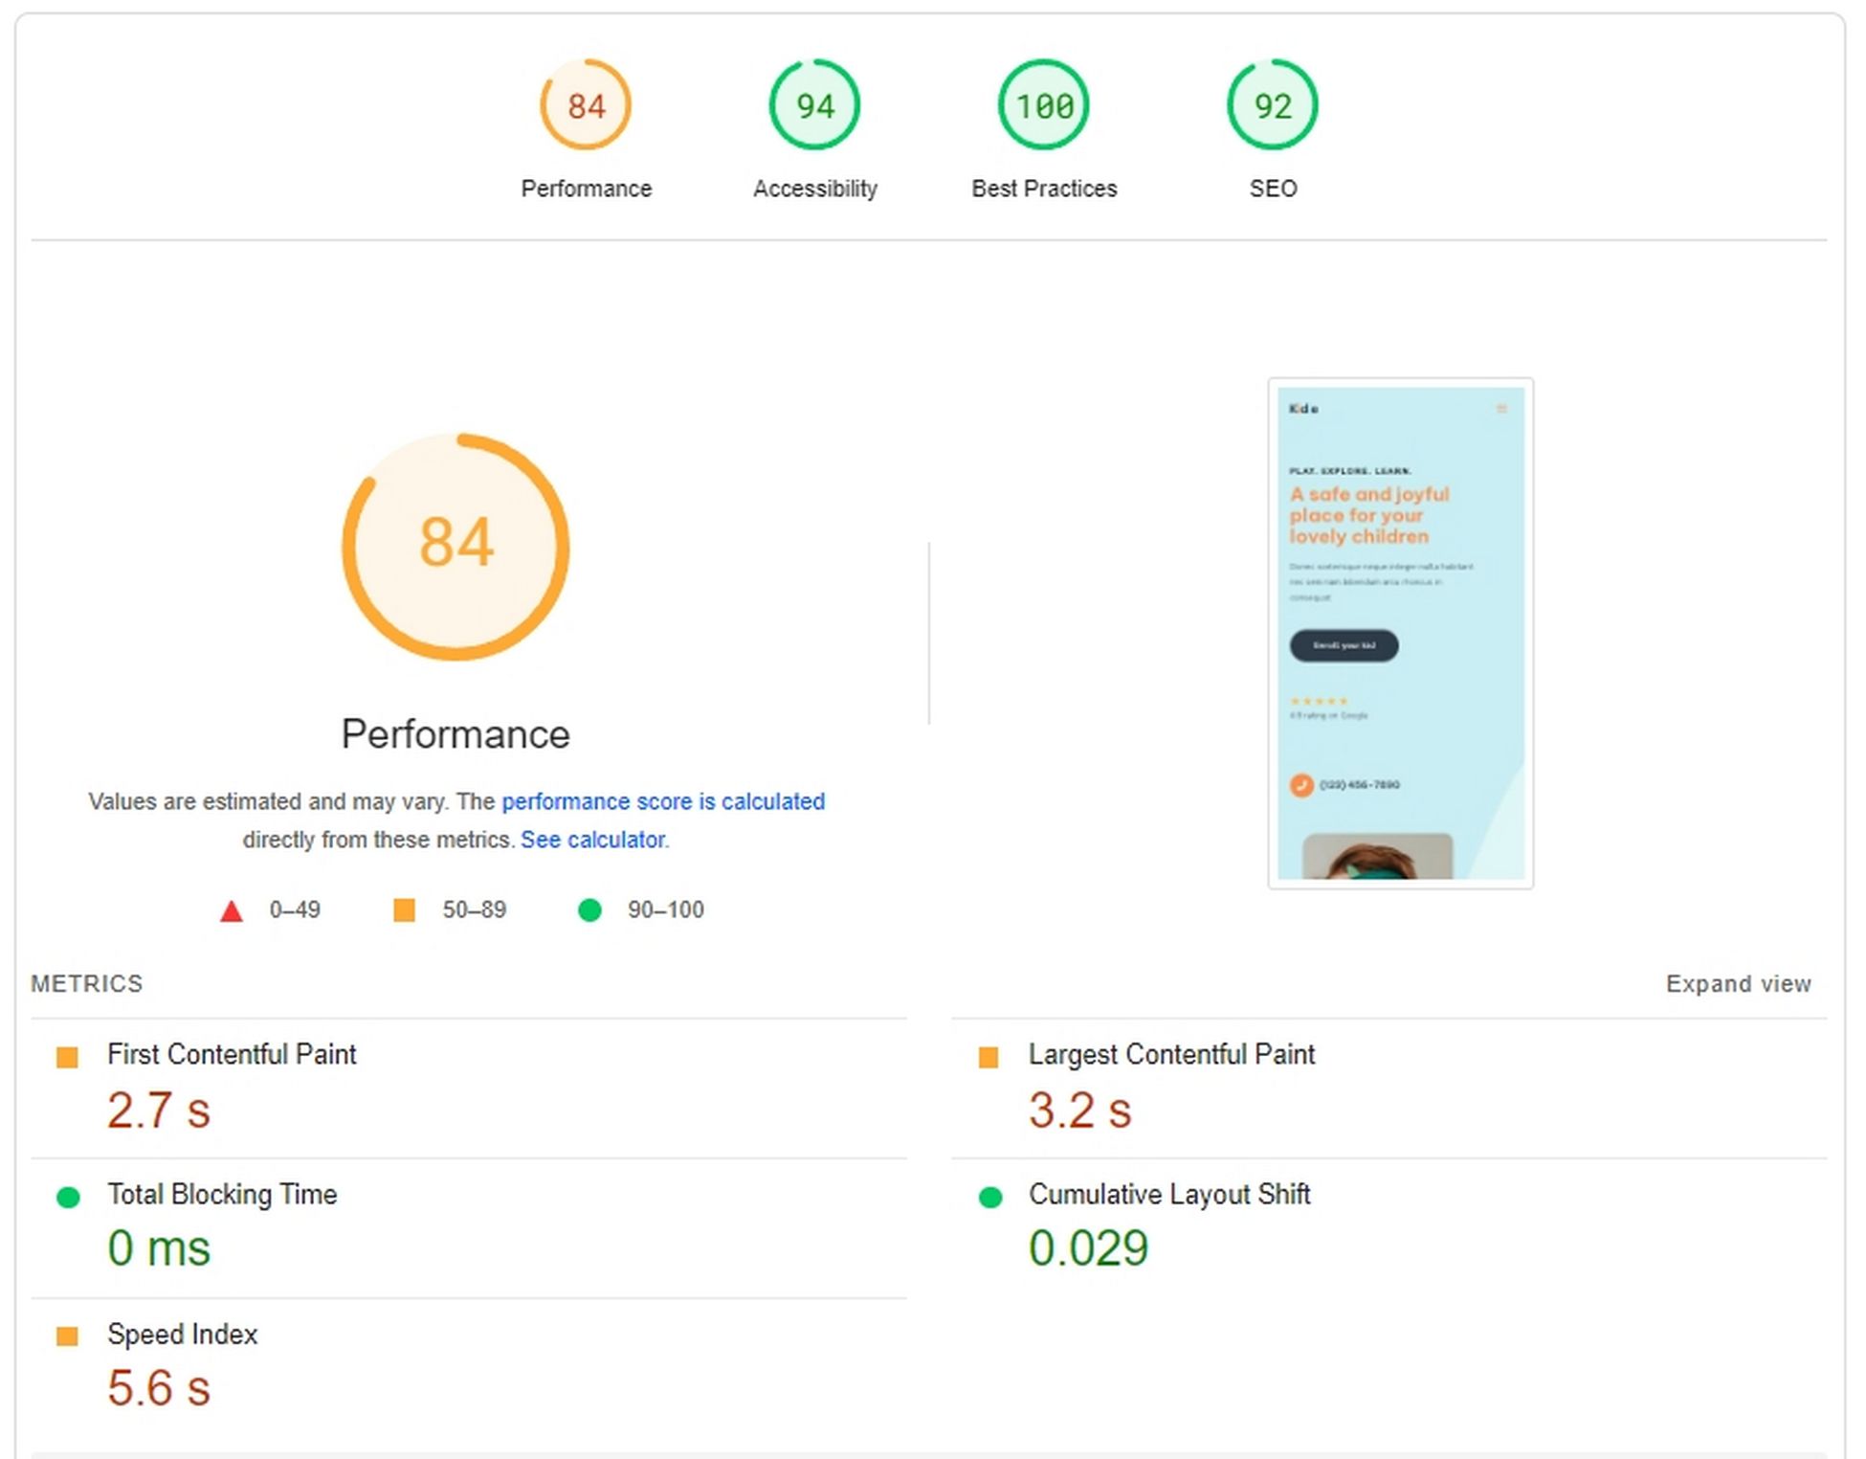Viewport: 1866px width, 1459px height.
Task: Click the green circle beside Cumulative Layout Shift
Action: point(990,1197)
